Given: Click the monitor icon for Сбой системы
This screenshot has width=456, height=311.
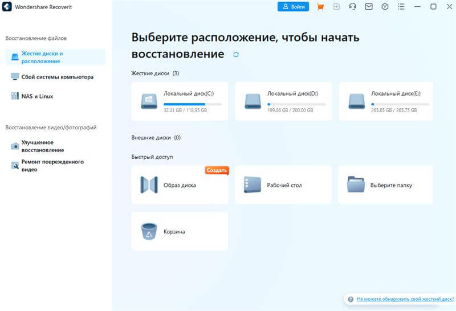Looking at the screenshot, I should click(15, 76).
